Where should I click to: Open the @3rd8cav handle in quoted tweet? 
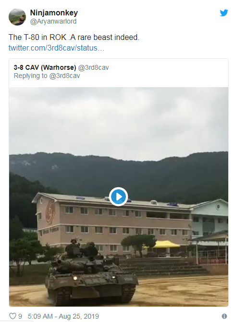[94, 67]
